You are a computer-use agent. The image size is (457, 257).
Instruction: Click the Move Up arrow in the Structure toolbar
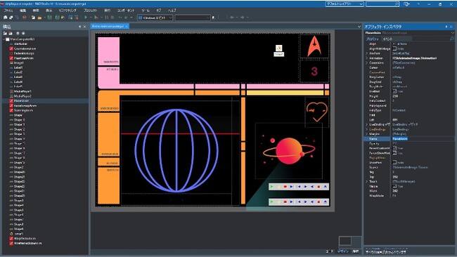point(18,33)
